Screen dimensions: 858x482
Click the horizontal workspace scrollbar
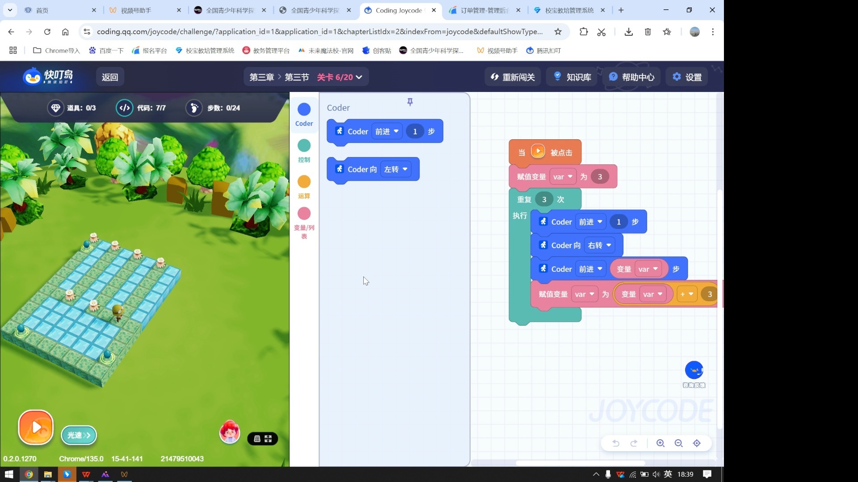580,463
